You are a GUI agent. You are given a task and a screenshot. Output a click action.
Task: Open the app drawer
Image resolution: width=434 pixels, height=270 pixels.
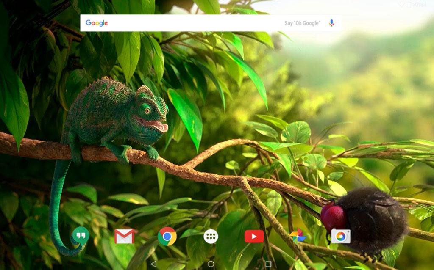pos(211,237)
